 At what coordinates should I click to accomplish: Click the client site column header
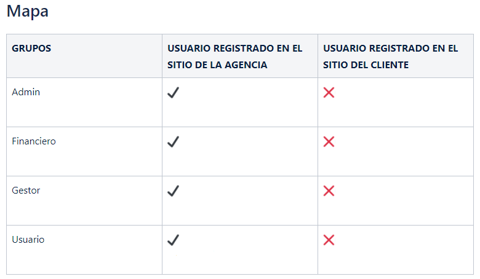tap(396, 56)
